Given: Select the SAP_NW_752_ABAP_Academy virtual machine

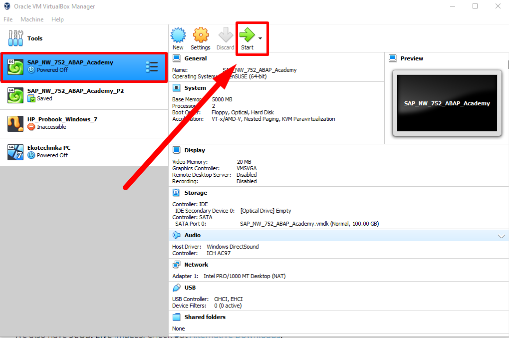Looking at the screenshot, I should click(84, 66).
